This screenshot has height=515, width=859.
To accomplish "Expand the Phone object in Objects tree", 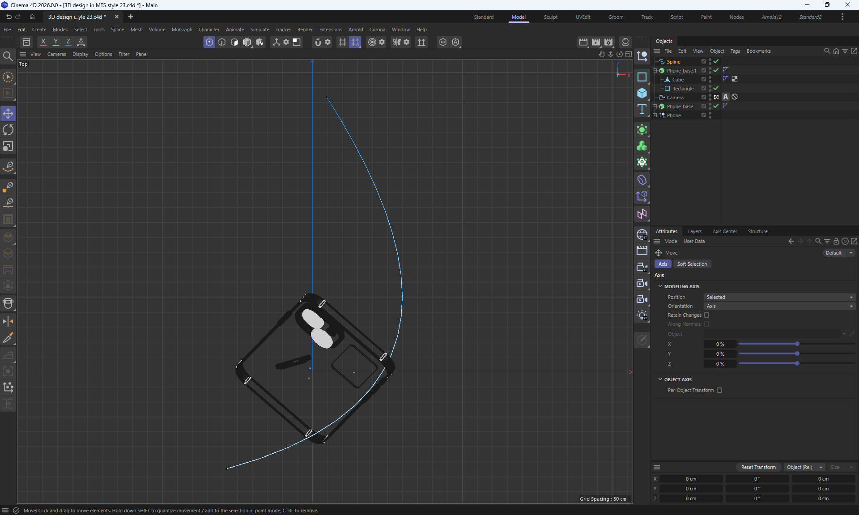I will coord(655,115).
